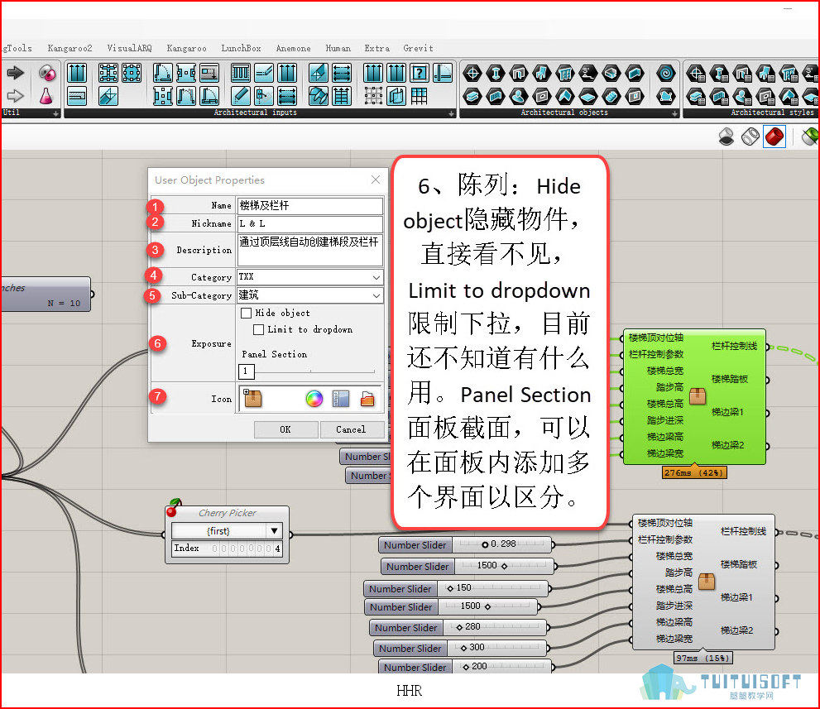
Task: Click OK in User Object Properties
Action: coord(285,429)
